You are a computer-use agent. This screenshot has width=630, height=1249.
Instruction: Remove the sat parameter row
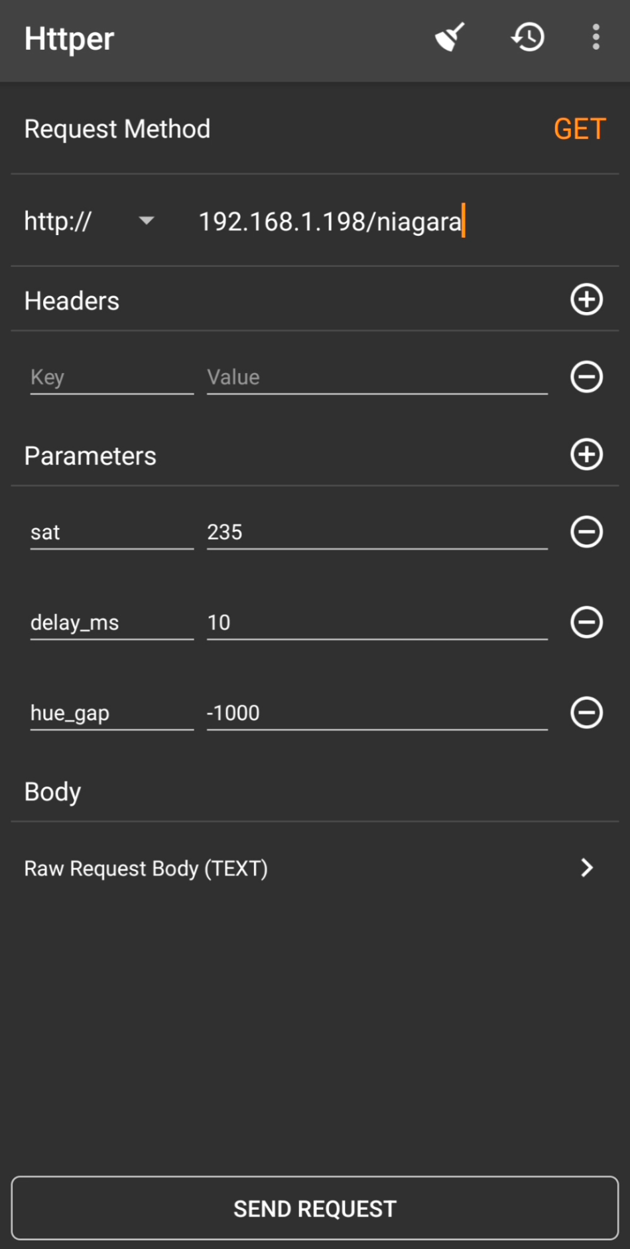[586, 532]
